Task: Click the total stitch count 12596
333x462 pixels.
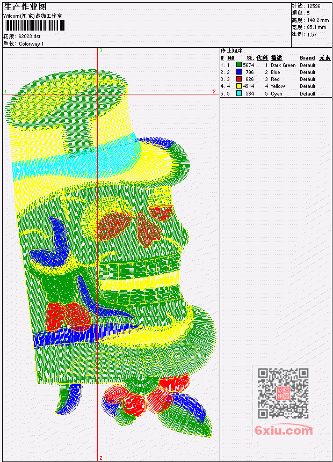Action: (x=314, y=6)
